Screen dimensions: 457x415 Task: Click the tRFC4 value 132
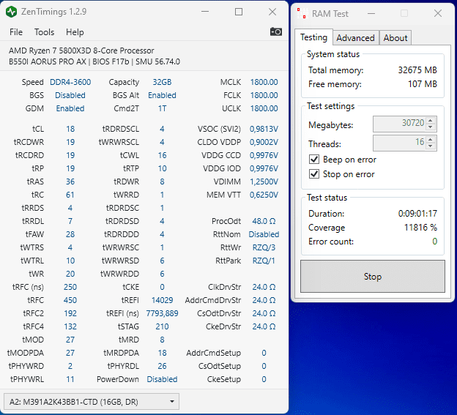click(x=70, y=326)
